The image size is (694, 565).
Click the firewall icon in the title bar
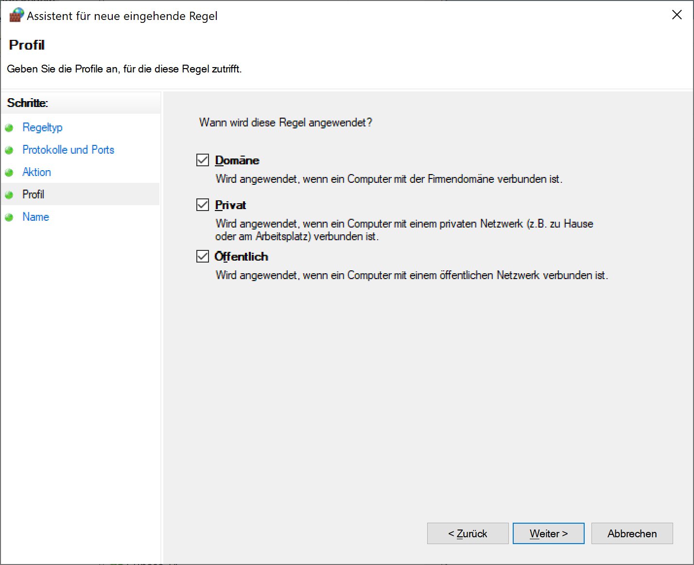[x=17, y=15]
